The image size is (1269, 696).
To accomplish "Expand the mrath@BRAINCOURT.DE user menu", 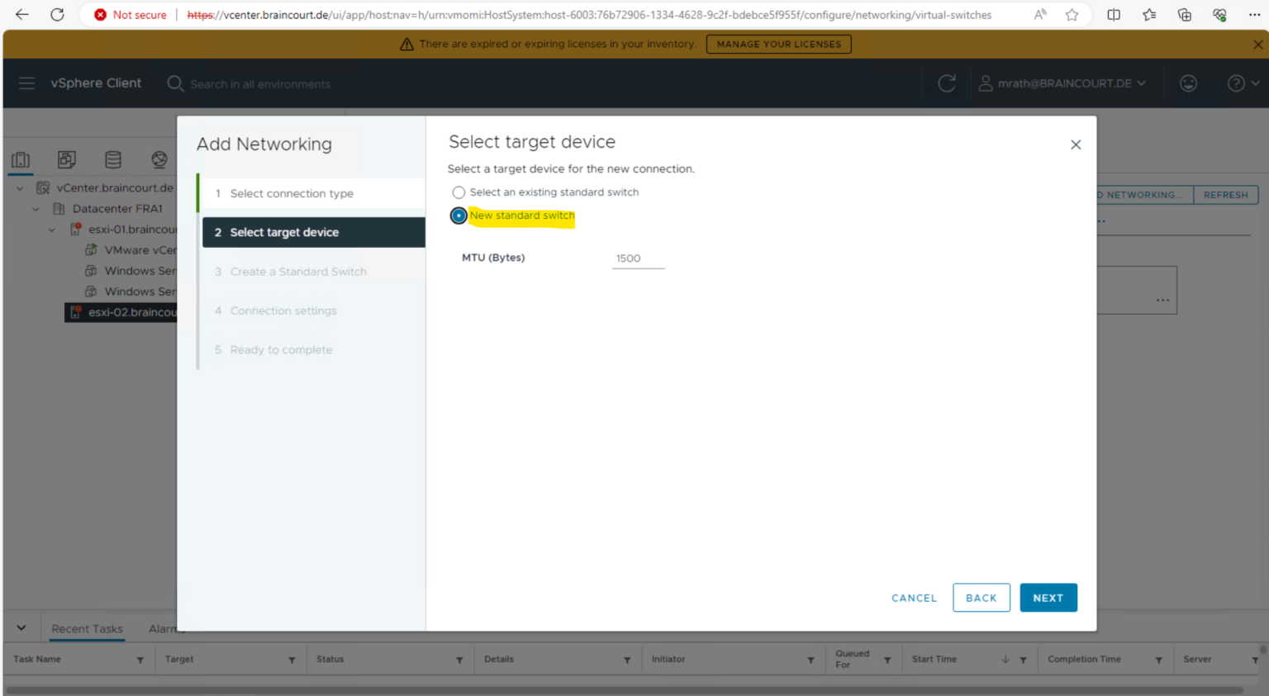I will coord(1062,83).
